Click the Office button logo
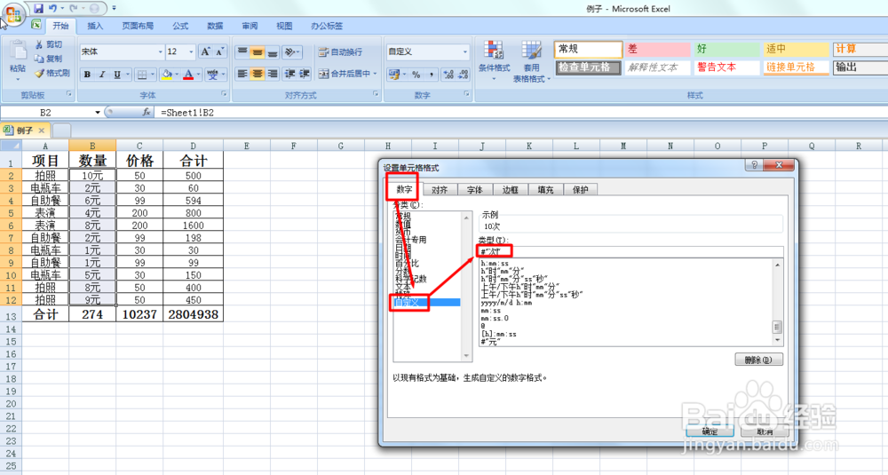This screenshot has width=888, height=475. tap(13, 13)
